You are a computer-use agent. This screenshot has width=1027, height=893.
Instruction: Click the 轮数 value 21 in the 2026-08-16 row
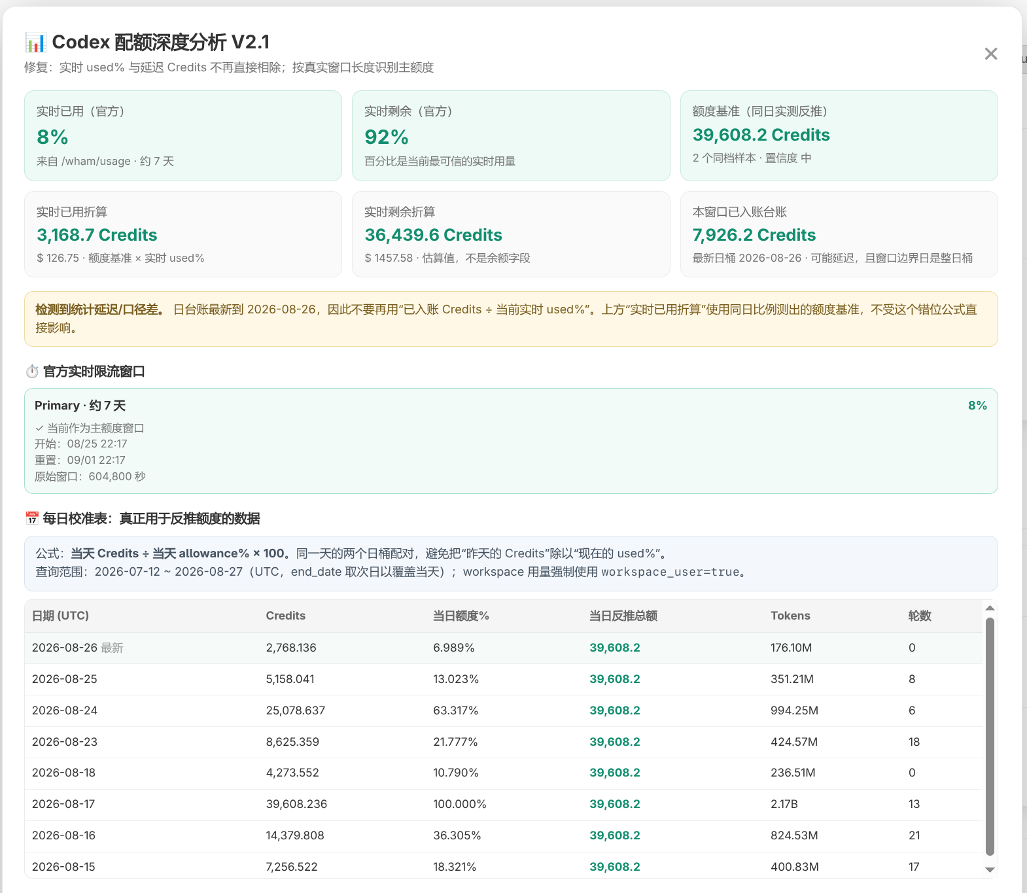(x=914, y=835)
